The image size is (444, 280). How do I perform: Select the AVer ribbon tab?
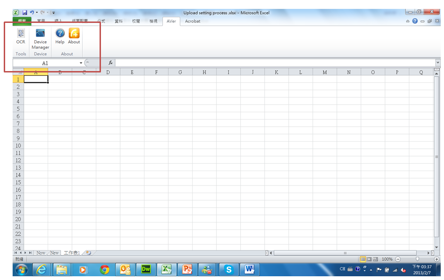171,21
